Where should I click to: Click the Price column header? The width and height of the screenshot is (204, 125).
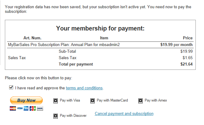188,38
